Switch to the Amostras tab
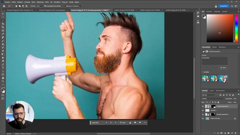This screenshot has width=240, height=135. click(209, 12)
